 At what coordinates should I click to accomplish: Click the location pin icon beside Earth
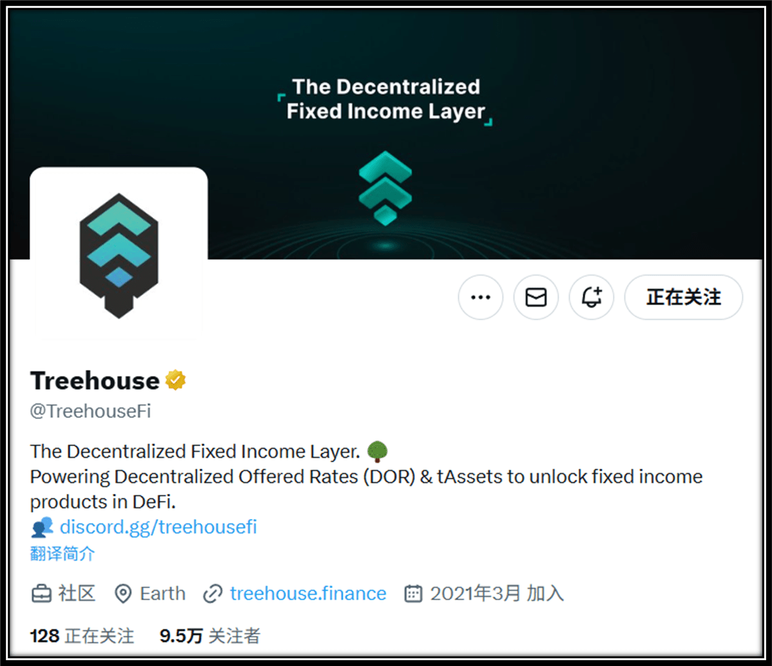coord(122,593)
